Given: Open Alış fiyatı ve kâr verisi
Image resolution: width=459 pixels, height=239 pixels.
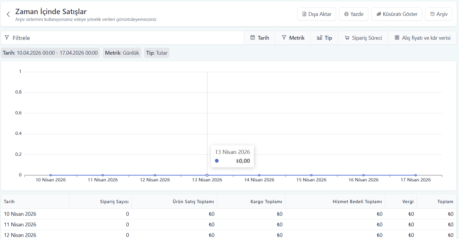Looking at the screenshot, I should point(422,38).
